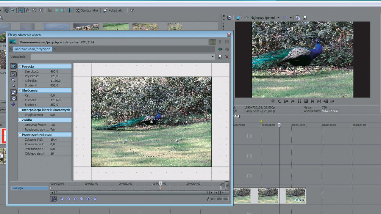
Task: Zoom in keyframe timeline with plus button
Action: pos(216,193)
